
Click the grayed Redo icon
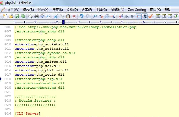88,16
